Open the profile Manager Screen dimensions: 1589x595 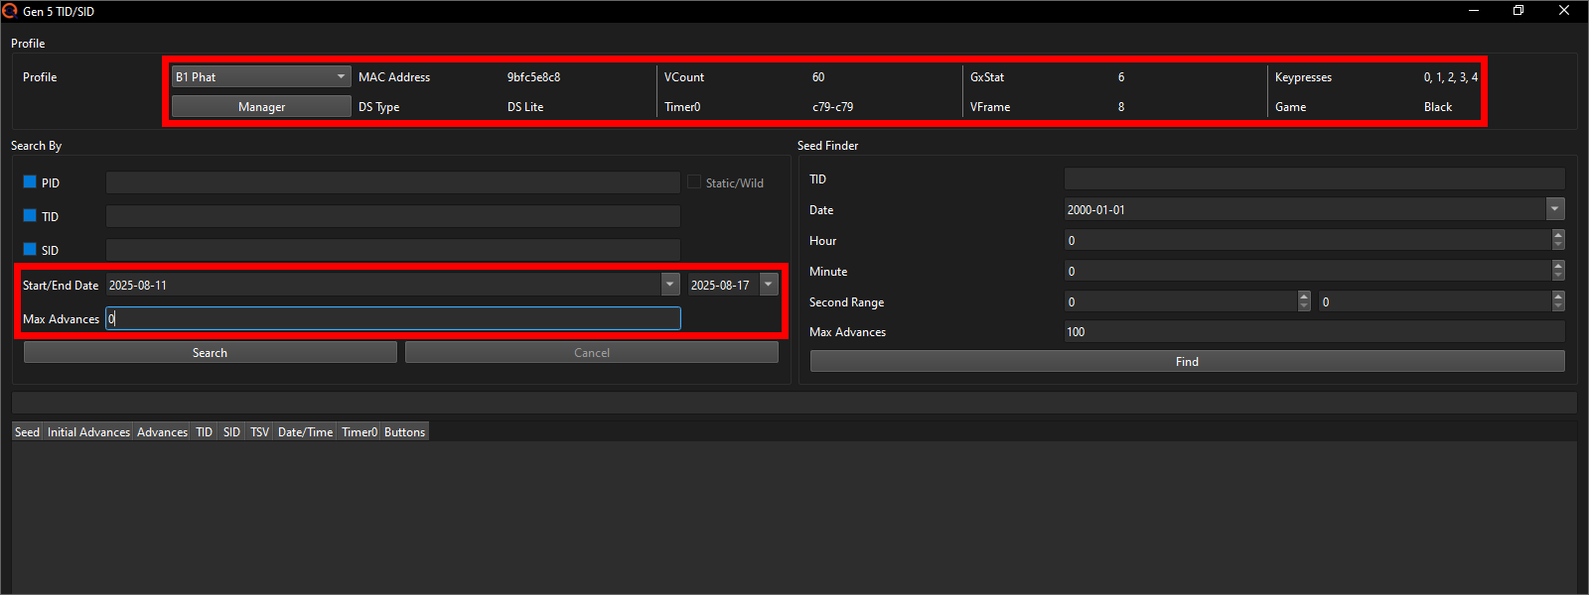[261, 106]
